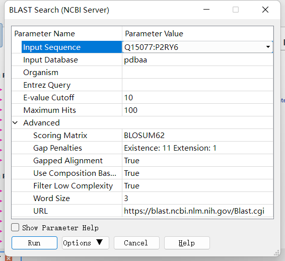Click the Run button
Viewport: 285px width, 261px height.
[34, 243]
